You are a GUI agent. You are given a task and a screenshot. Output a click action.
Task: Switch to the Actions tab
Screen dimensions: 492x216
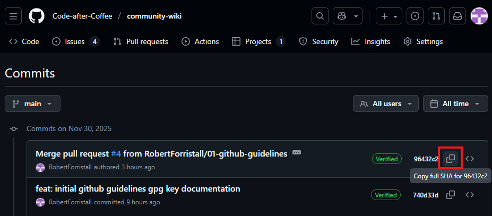click(x=200, y=41)
